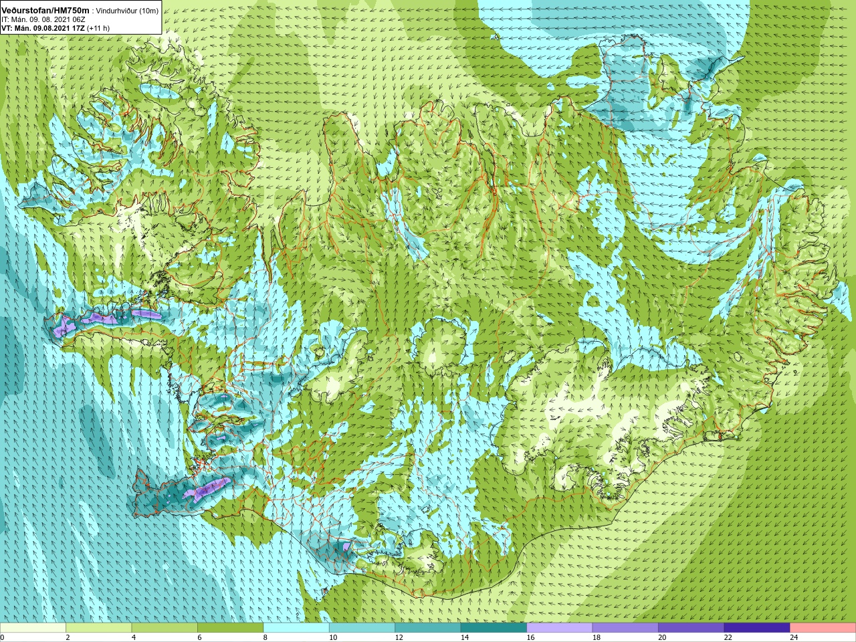856x642 pixels.
Task: Click the legend scale number 24
Action: click(x=794, y=637)
